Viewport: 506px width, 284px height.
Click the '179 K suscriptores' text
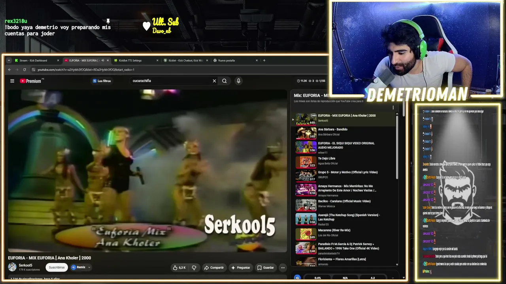29,270
